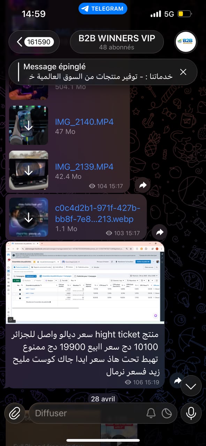Toggle silent broadcast bell icon
Screen dimensions: 206x446
click(151, 413)
